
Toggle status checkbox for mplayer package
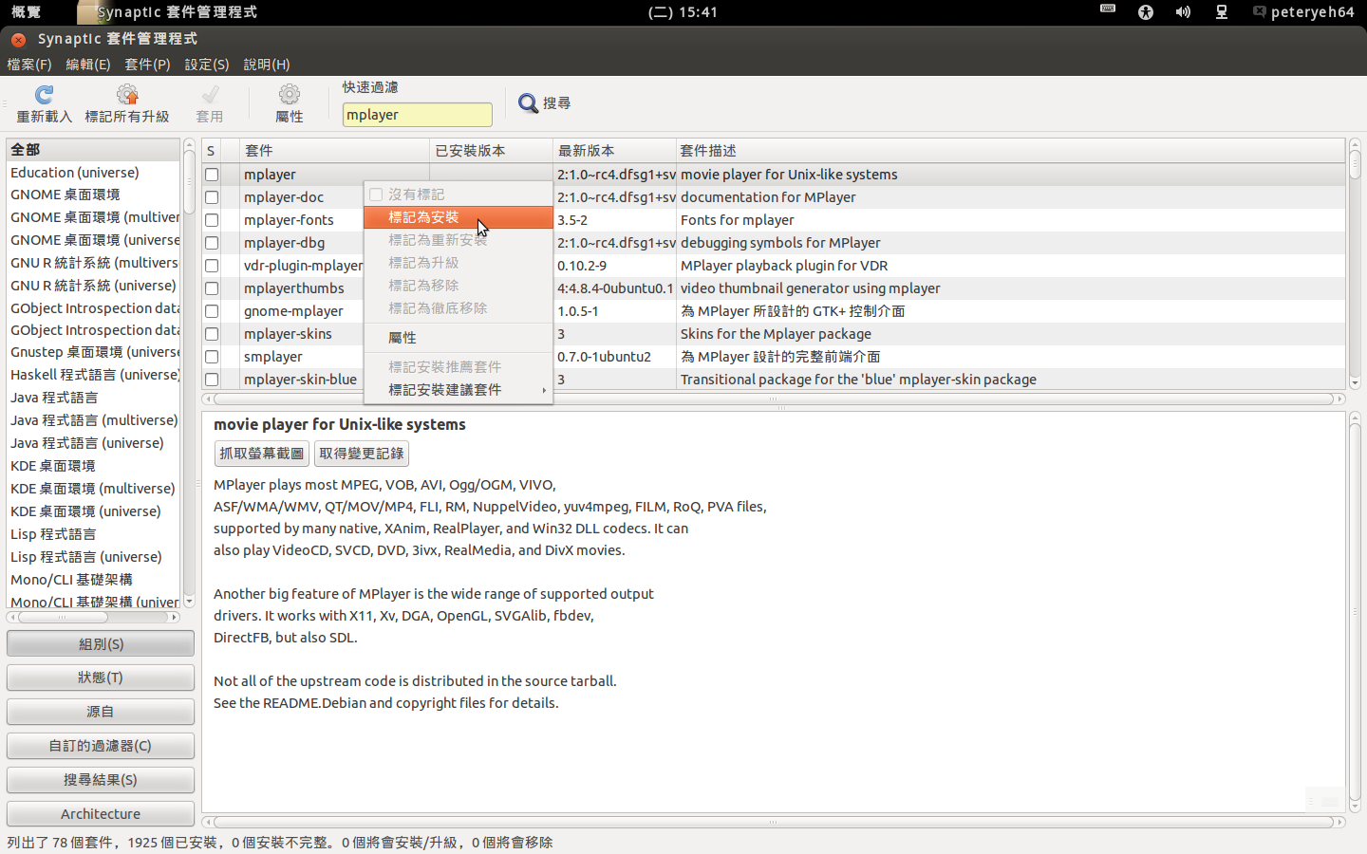click(212, 175)
